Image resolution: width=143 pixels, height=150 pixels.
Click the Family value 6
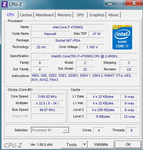[40, 63]
